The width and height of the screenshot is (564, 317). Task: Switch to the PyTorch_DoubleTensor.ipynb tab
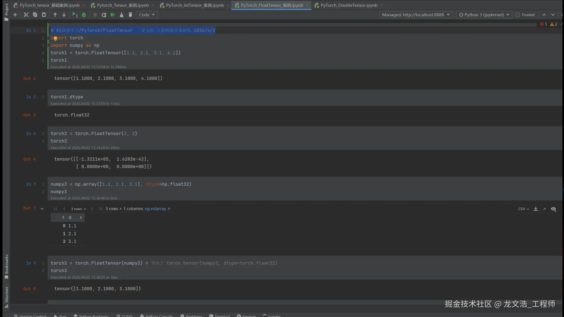[x=349, y=5]
